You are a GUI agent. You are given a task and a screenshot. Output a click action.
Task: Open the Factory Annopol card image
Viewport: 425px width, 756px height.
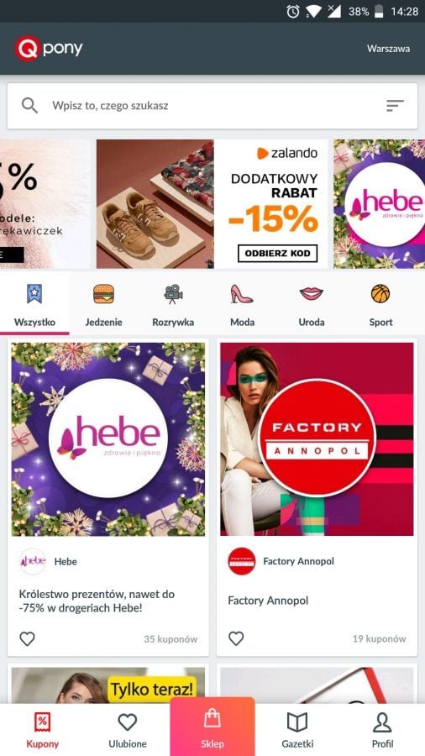point(317,439)
